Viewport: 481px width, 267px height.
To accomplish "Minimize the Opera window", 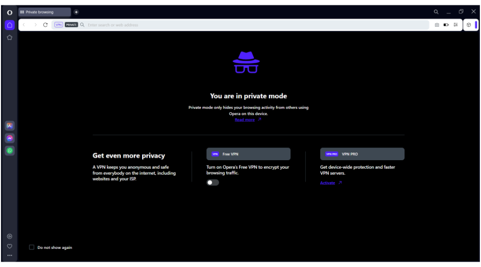I will (448, 12).
